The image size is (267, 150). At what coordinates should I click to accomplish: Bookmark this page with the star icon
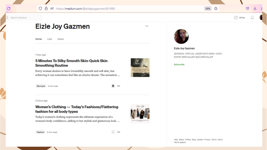pyautogui.click(x=216, y=9)
